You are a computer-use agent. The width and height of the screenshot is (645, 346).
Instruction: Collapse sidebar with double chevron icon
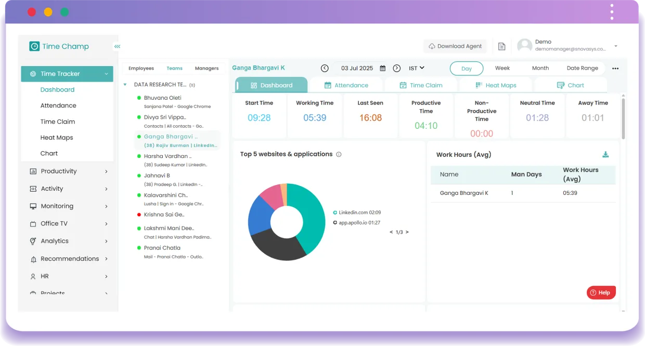[x=117, y=46]
